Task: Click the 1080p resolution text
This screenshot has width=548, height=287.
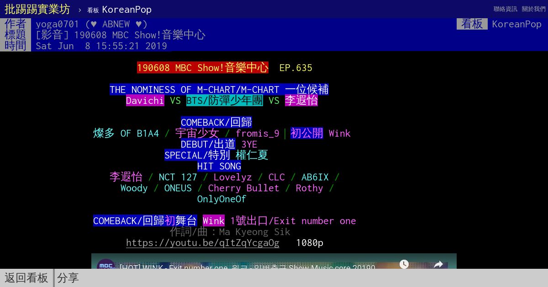Action: (310, 243)
